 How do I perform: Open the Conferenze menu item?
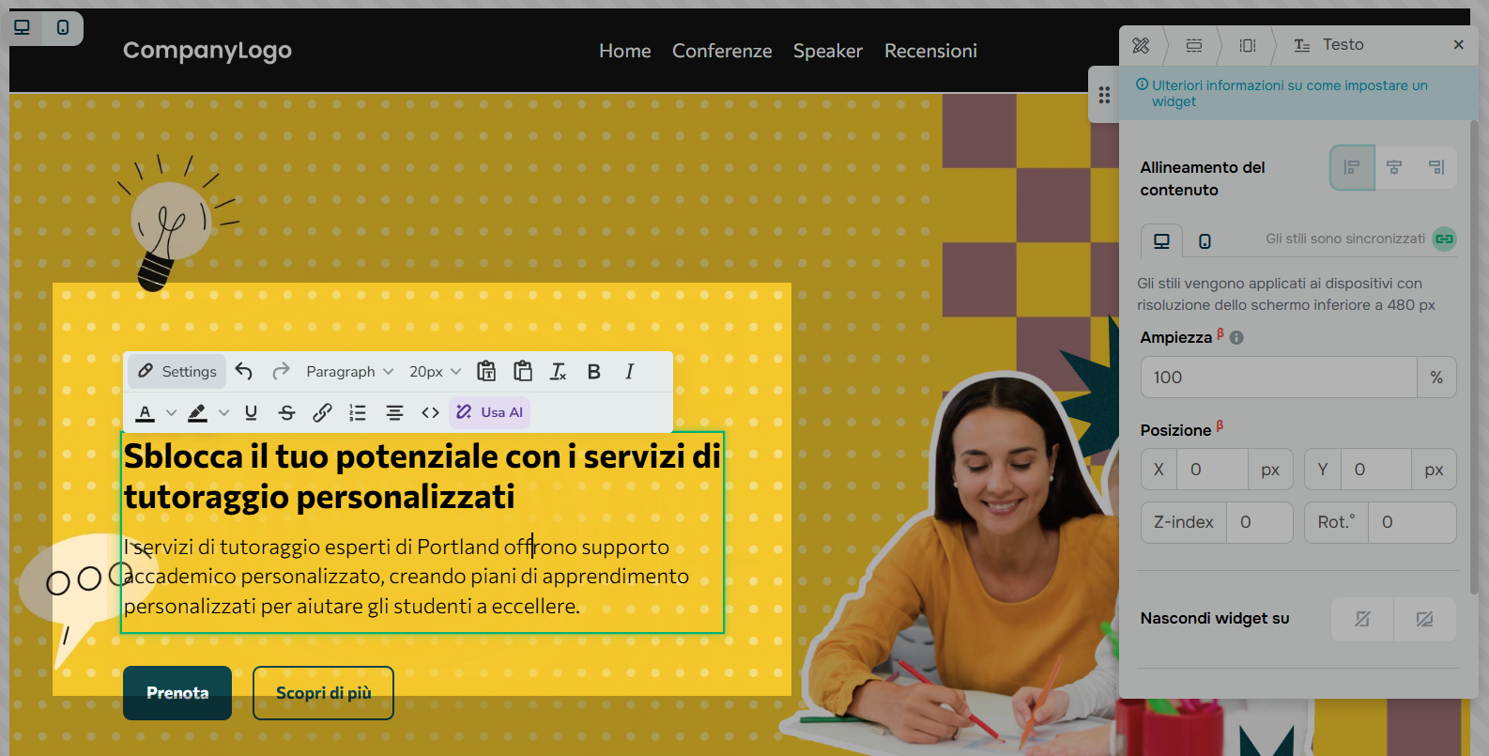click(722, 51)
